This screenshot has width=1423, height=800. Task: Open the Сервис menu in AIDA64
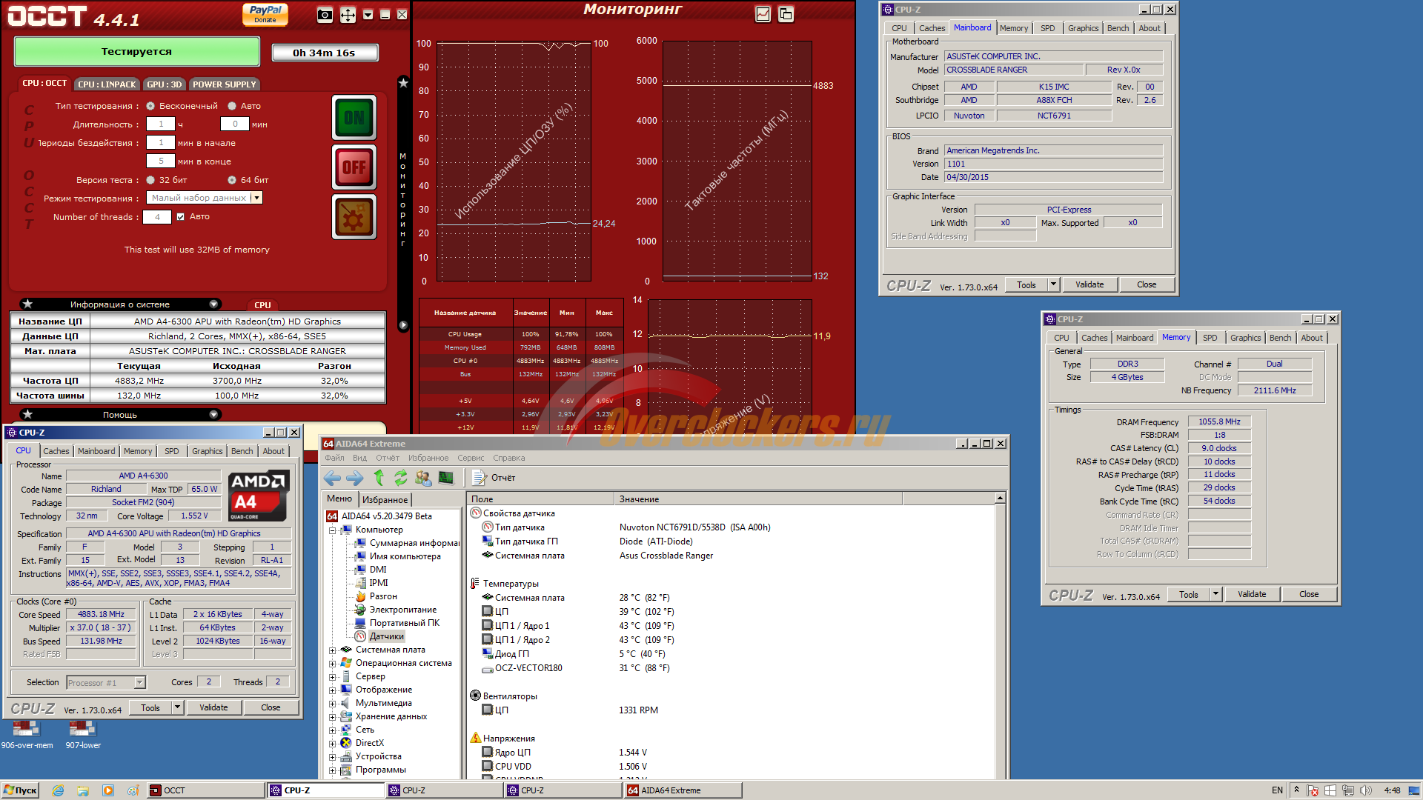coord(471,458)
